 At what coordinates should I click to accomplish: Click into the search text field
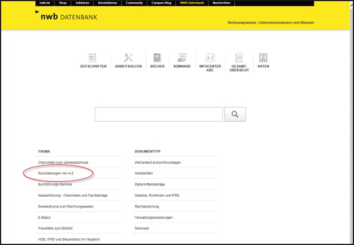pyautogui.click(x=158, y=114)
